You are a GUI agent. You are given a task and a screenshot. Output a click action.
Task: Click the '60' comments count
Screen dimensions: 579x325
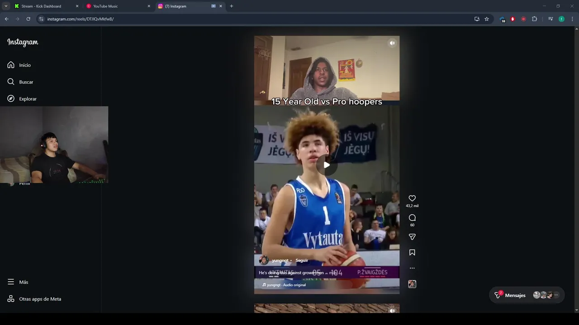click(x=412, y=225)
